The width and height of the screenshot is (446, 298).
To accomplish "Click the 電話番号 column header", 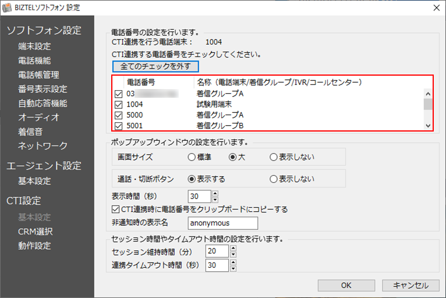I will pos(141,83).
